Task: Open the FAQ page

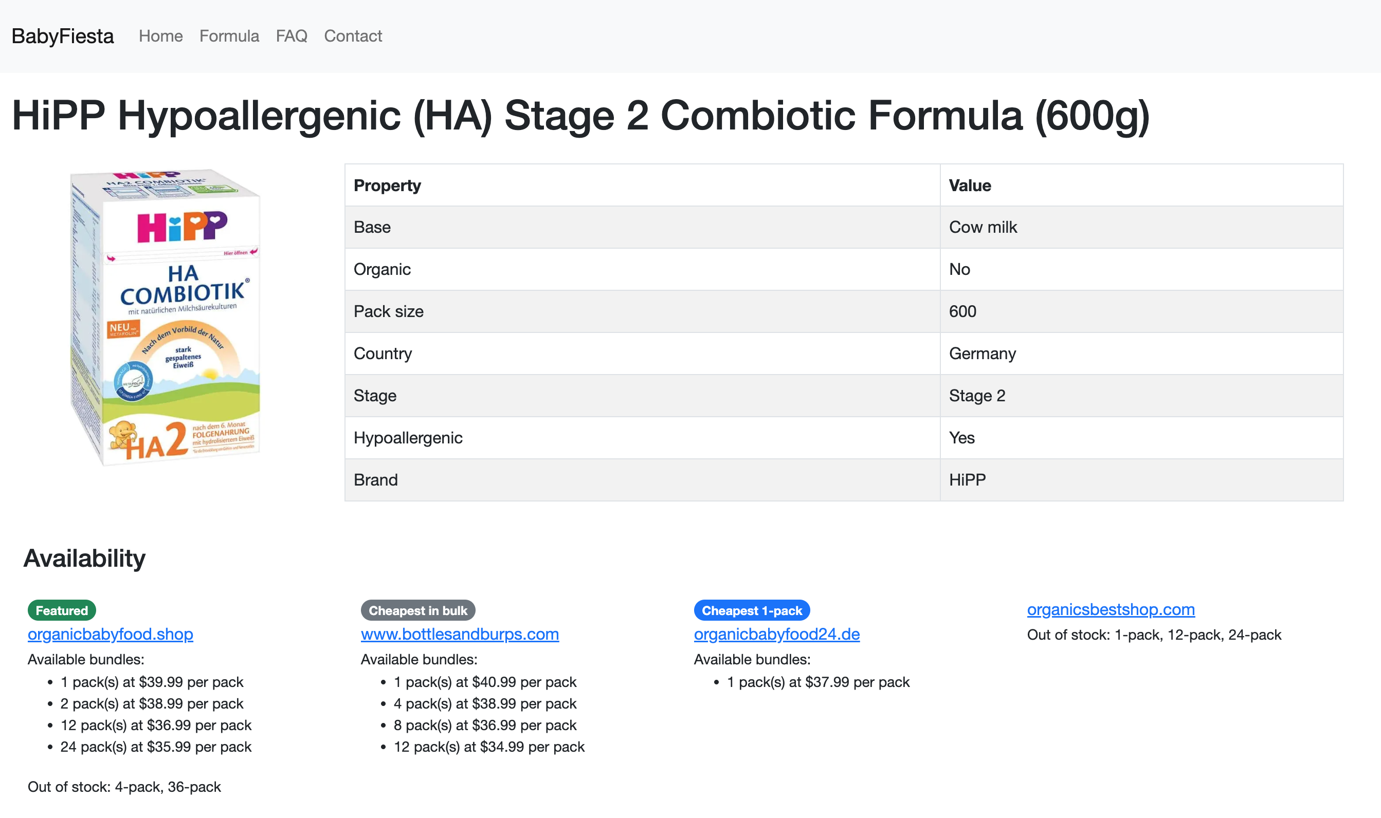Action: 291,36
